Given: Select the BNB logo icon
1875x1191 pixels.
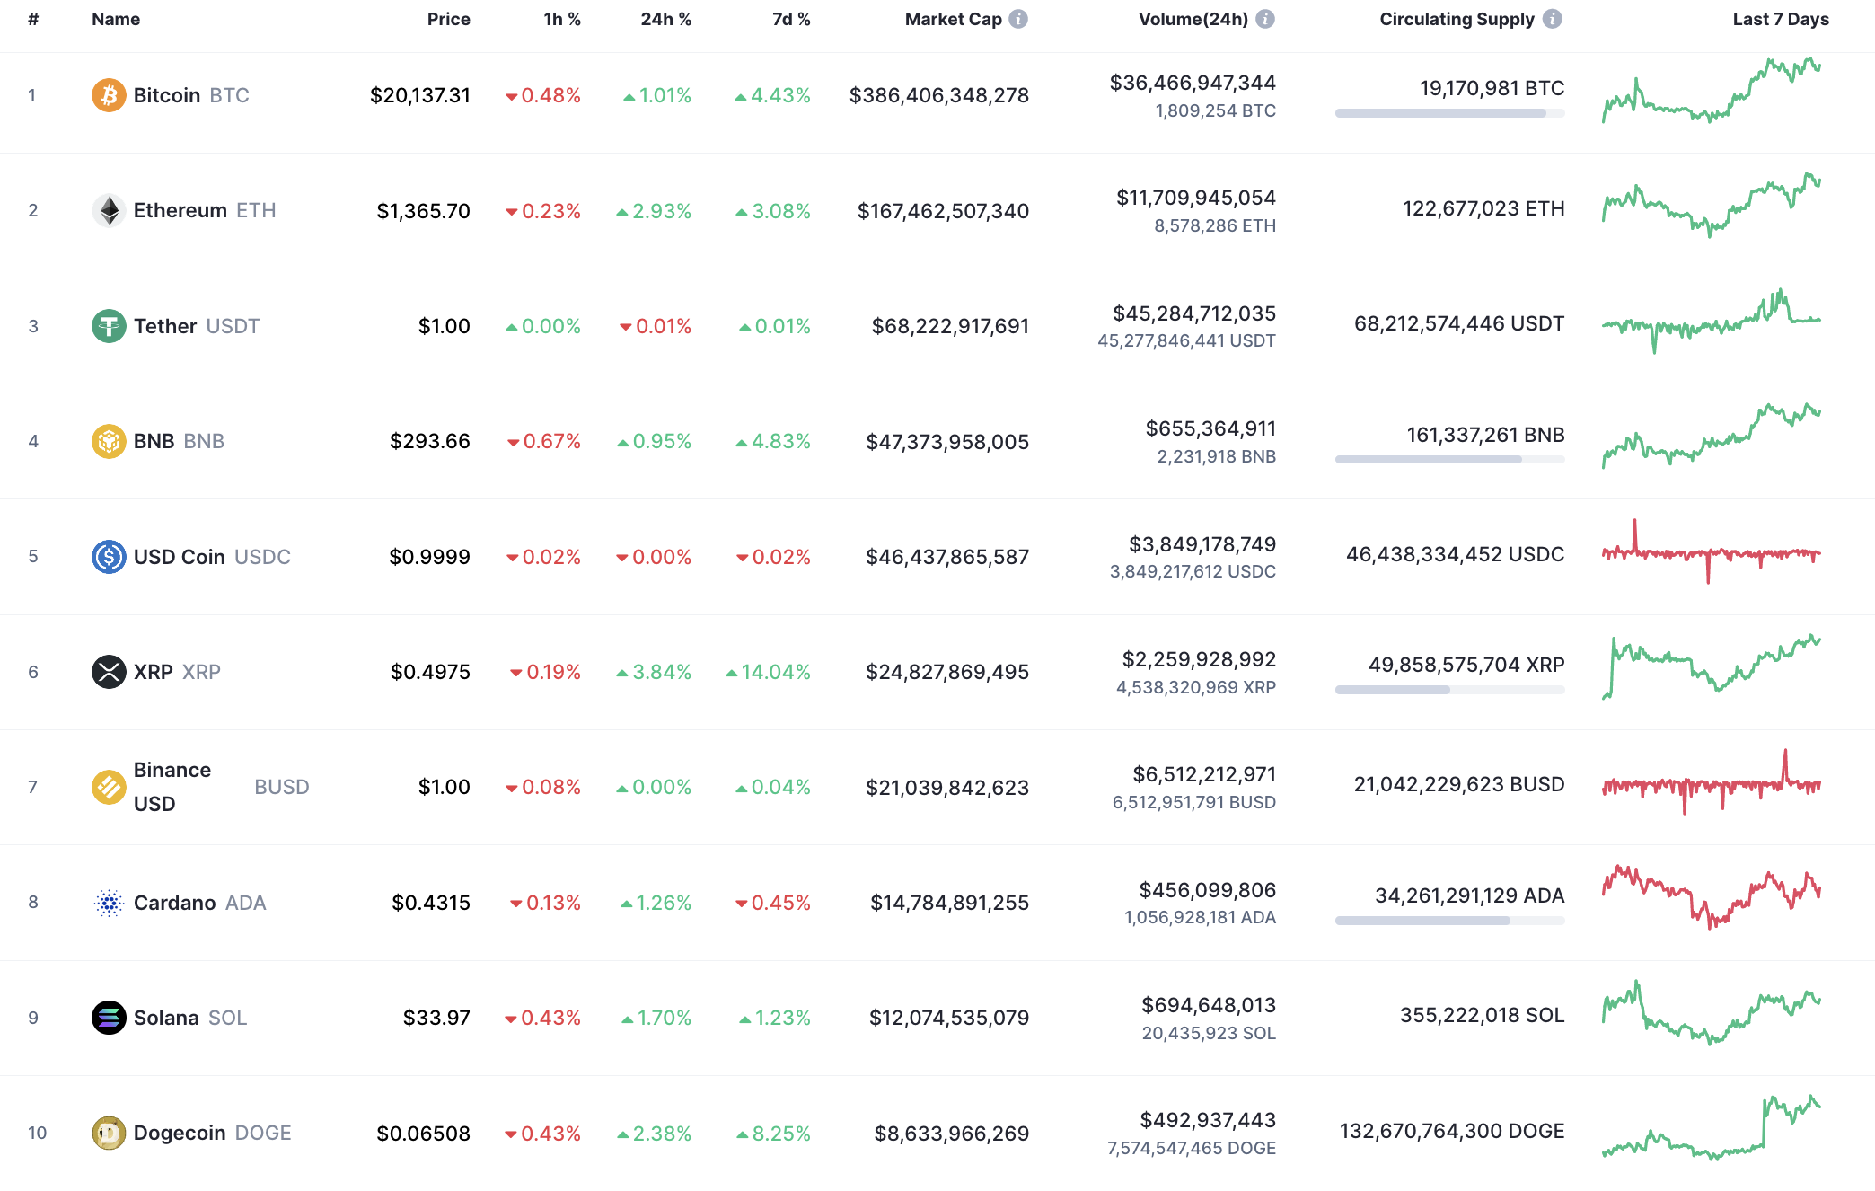Looking at the screenshot, I should coord(109,441).
